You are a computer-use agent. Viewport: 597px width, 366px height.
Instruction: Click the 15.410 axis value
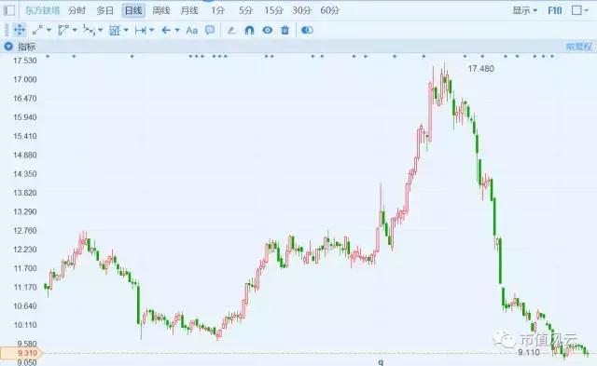pyautogui.click(x=25, y=136)
